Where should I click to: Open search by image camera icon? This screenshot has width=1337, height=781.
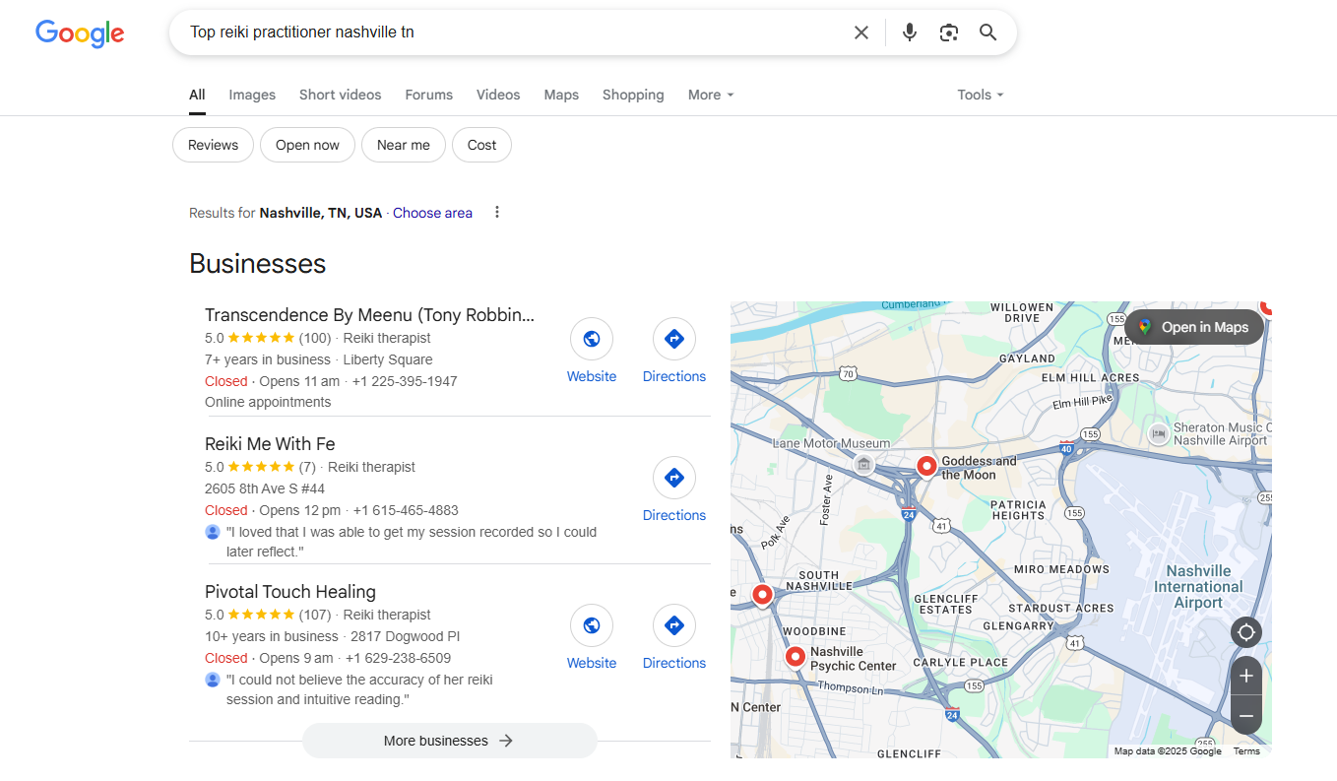click(949, 33)
